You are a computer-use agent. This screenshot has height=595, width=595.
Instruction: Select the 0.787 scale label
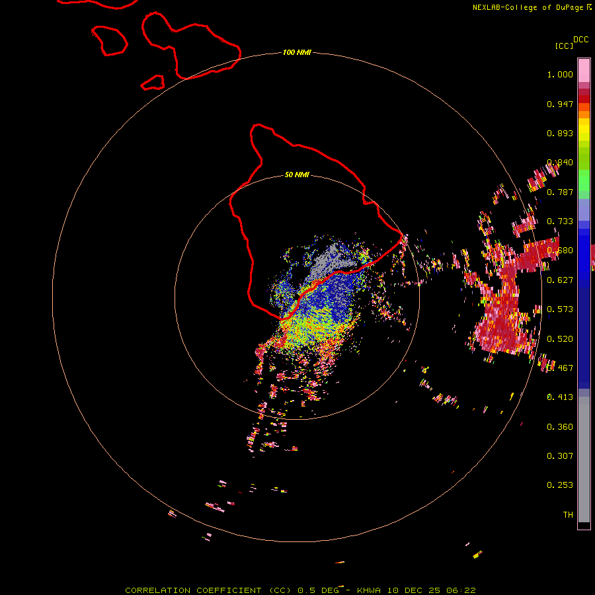(x=560, y=192)
